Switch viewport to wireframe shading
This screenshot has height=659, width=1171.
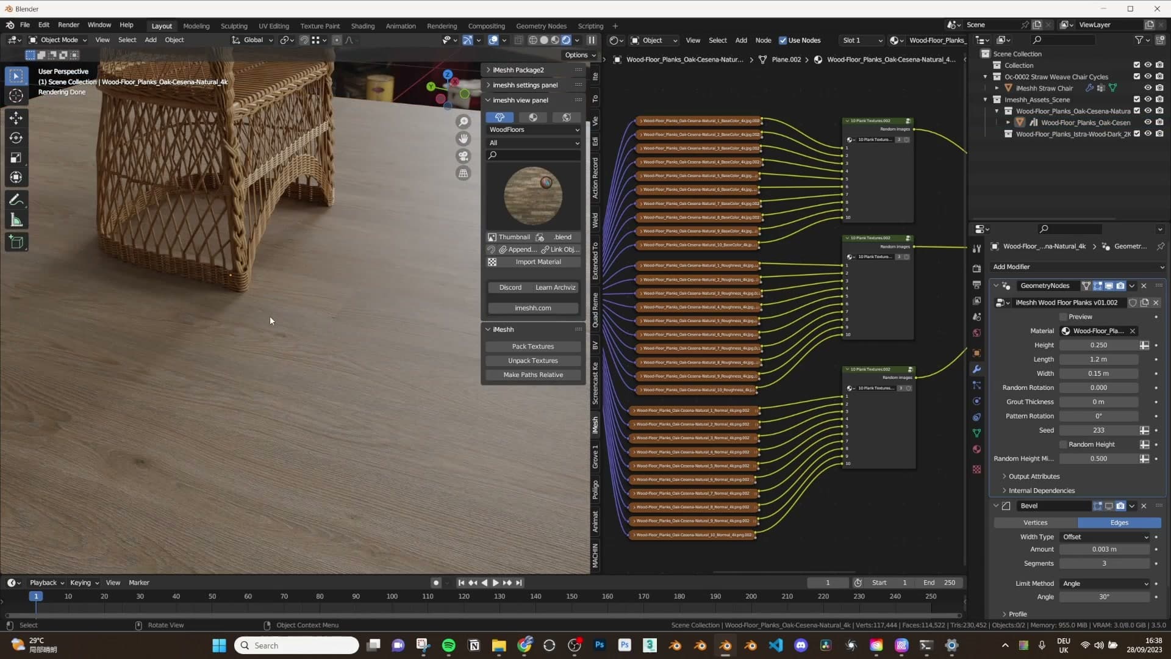(533, 40)
